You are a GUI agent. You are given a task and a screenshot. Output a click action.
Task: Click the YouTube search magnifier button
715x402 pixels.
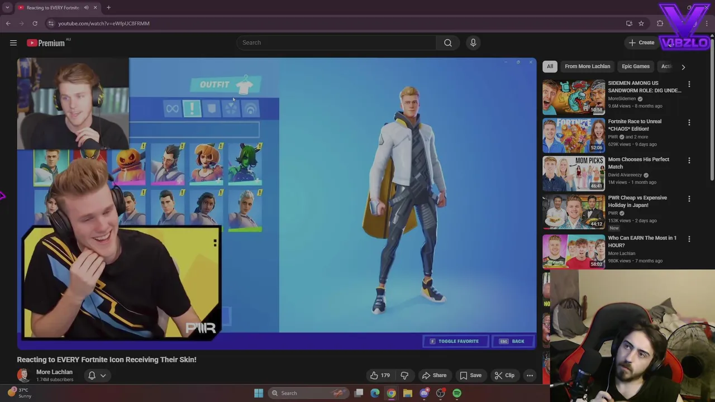click(x=447, y=42)
